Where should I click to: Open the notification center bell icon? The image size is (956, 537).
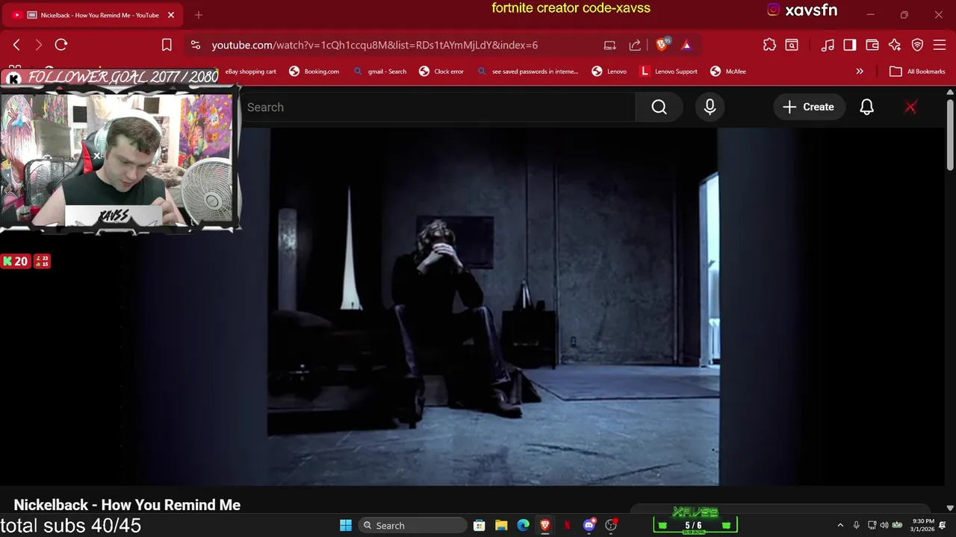(x=943, y=525)
